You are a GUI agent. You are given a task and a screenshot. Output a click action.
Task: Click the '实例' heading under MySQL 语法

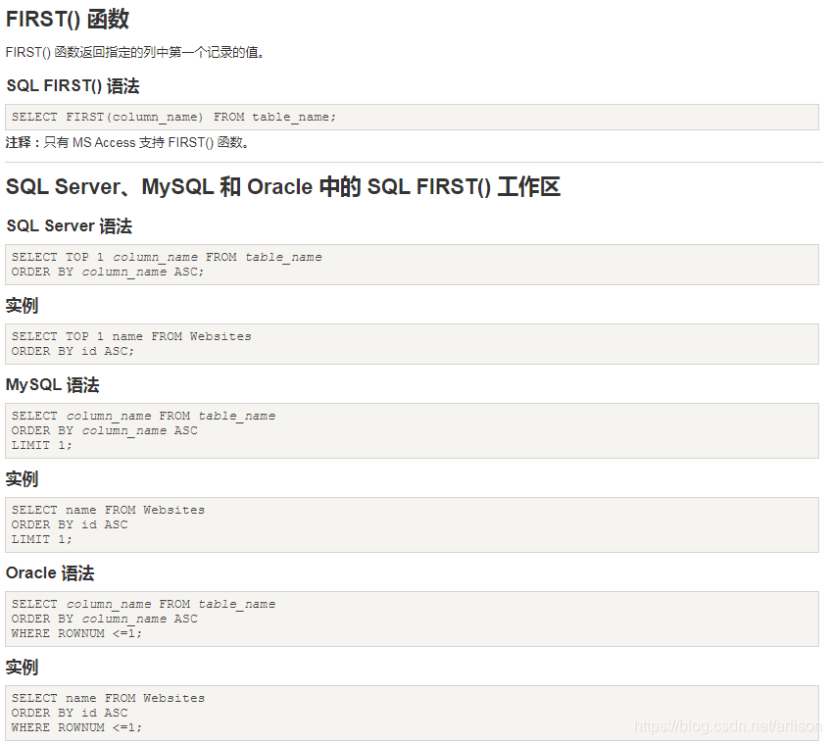(22, 479)
